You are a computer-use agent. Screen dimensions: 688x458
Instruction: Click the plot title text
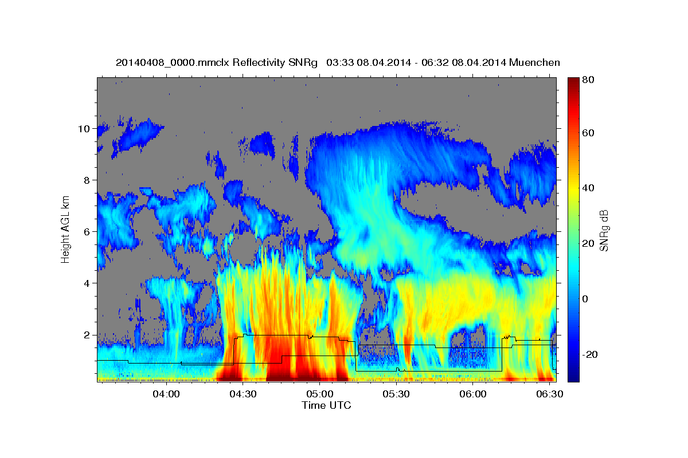[338, 62]
